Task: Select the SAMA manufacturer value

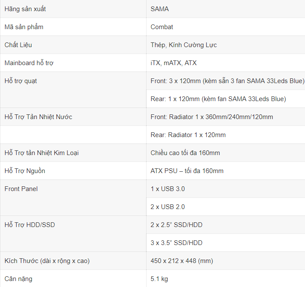Action: tap(160, 9)
